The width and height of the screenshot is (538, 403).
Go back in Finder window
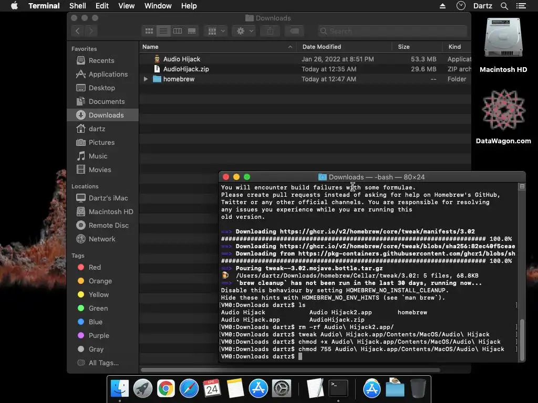[x=78, y=31]
